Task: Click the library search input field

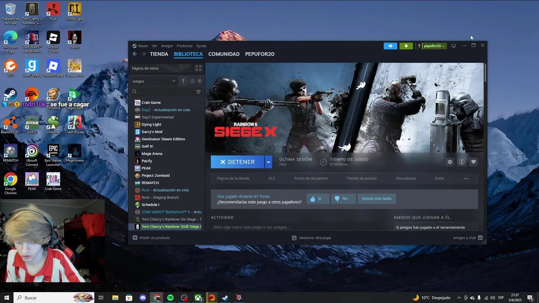Action: (x=166, y=92)
